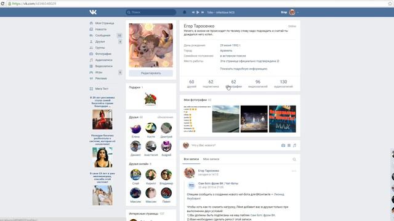
Task: Open friend Елена avatar
Action: click(135, 128)
